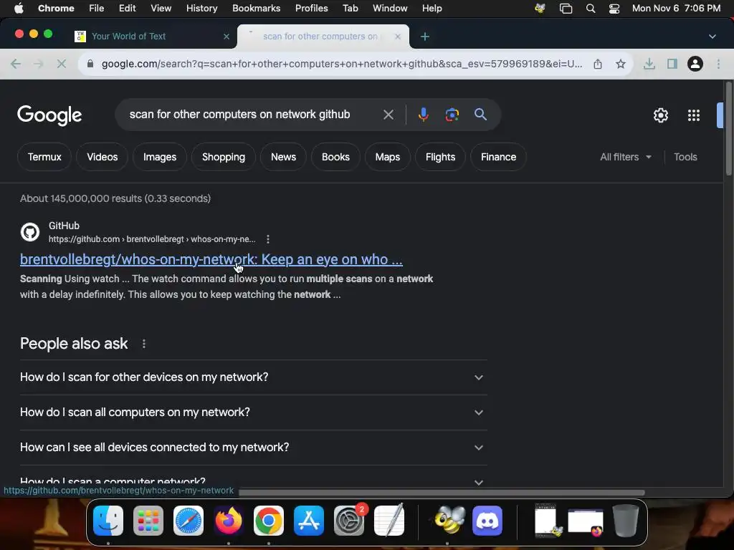The width and height of the screenshot is (734, 550).
Task: Open Finder from the dock
Action: click(x=108, y=520)
